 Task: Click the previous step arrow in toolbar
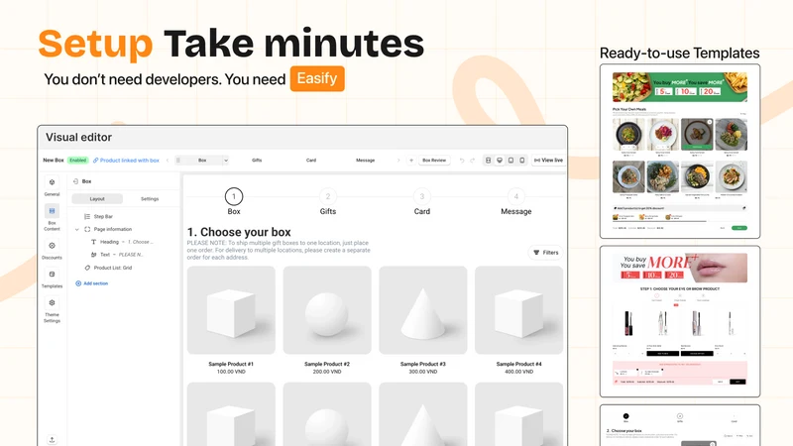tap(168, 161)
